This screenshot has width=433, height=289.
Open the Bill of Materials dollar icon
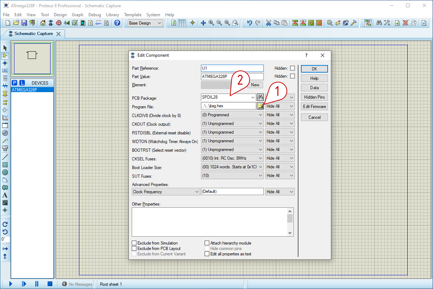(91, 23)
